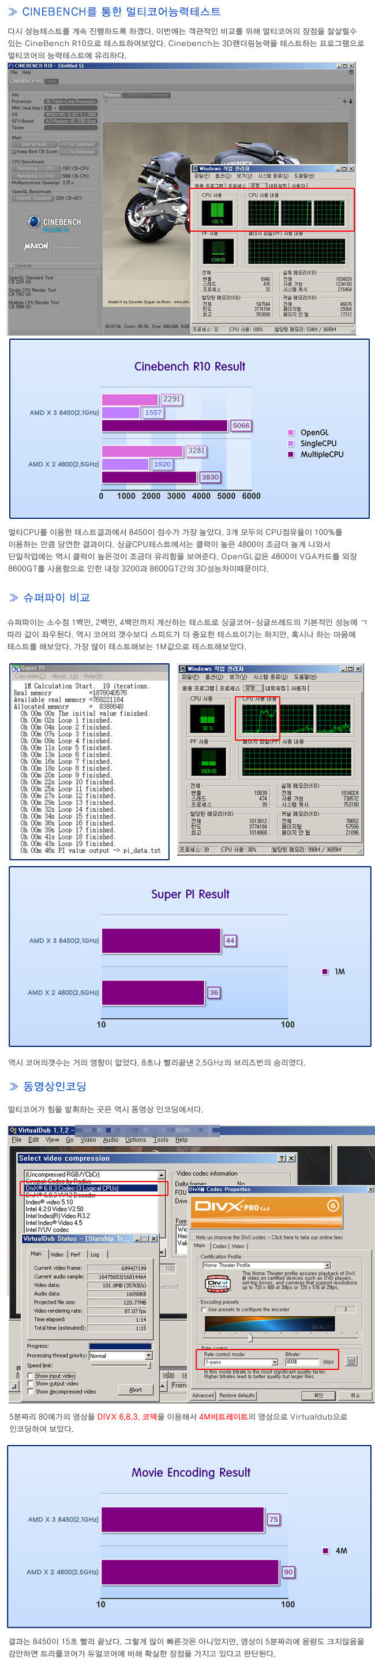Open Processing thread priority Normal dropdown
Viewport: 375px width, 1664px height.
(148, 1355)
